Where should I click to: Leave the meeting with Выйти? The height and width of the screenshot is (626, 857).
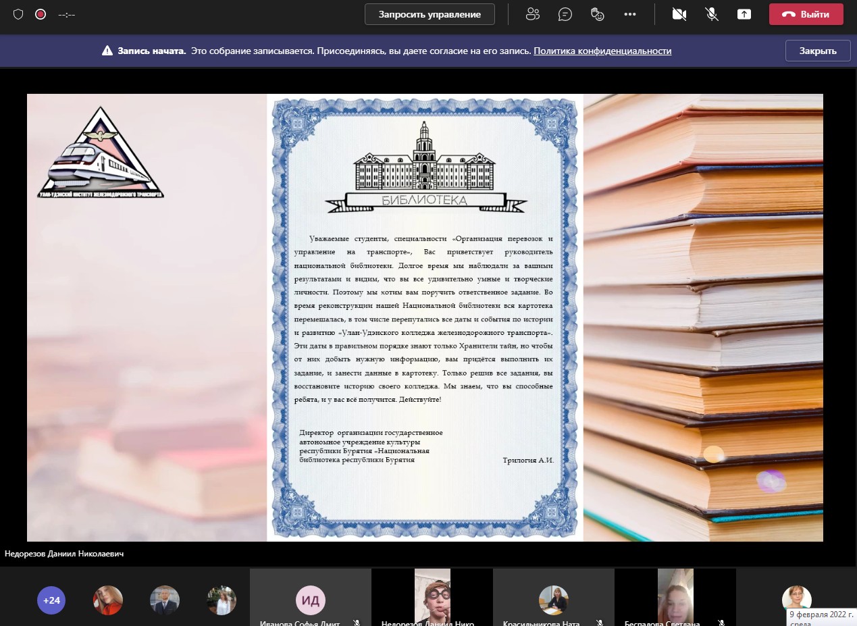[x=806, y=14]
